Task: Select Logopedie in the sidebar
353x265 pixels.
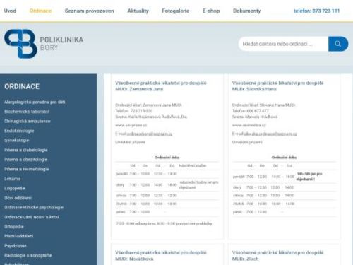Action: (x=15, y=188)
